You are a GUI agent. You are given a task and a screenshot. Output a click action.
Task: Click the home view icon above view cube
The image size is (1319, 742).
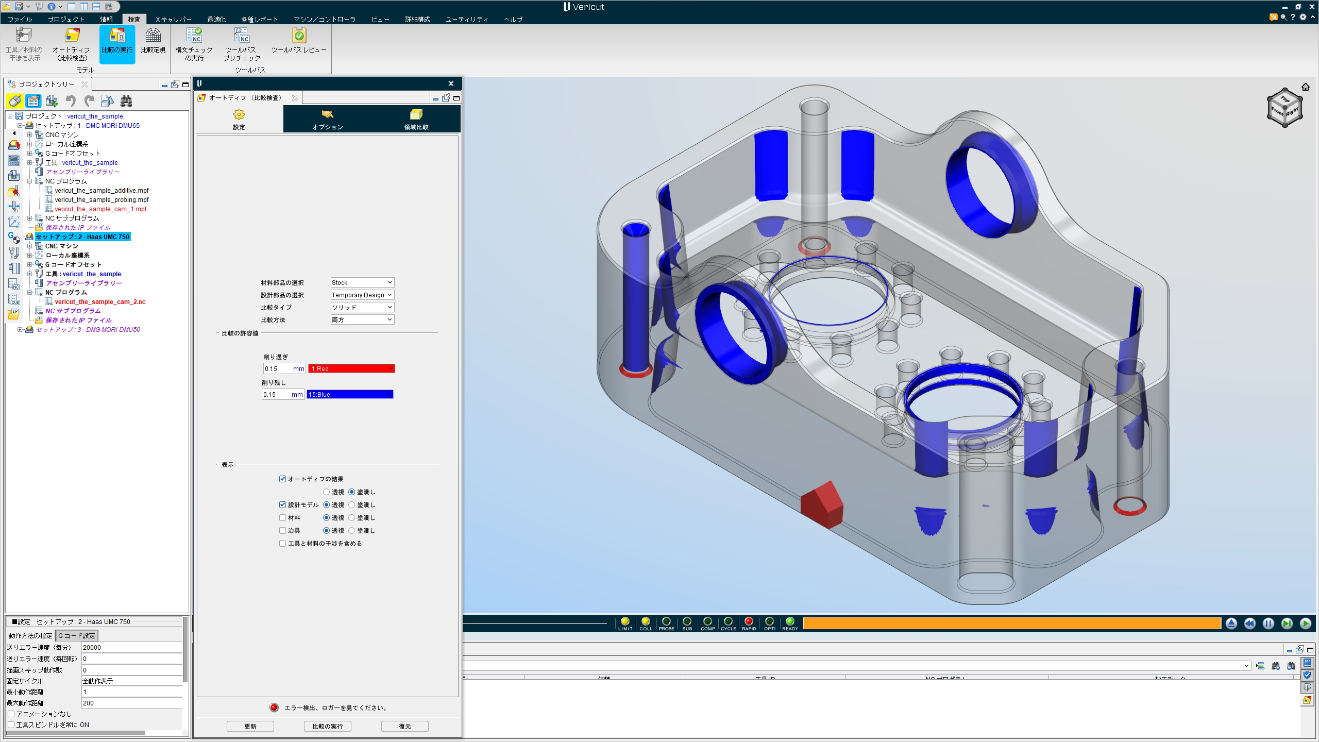[x=1305, y=87]
